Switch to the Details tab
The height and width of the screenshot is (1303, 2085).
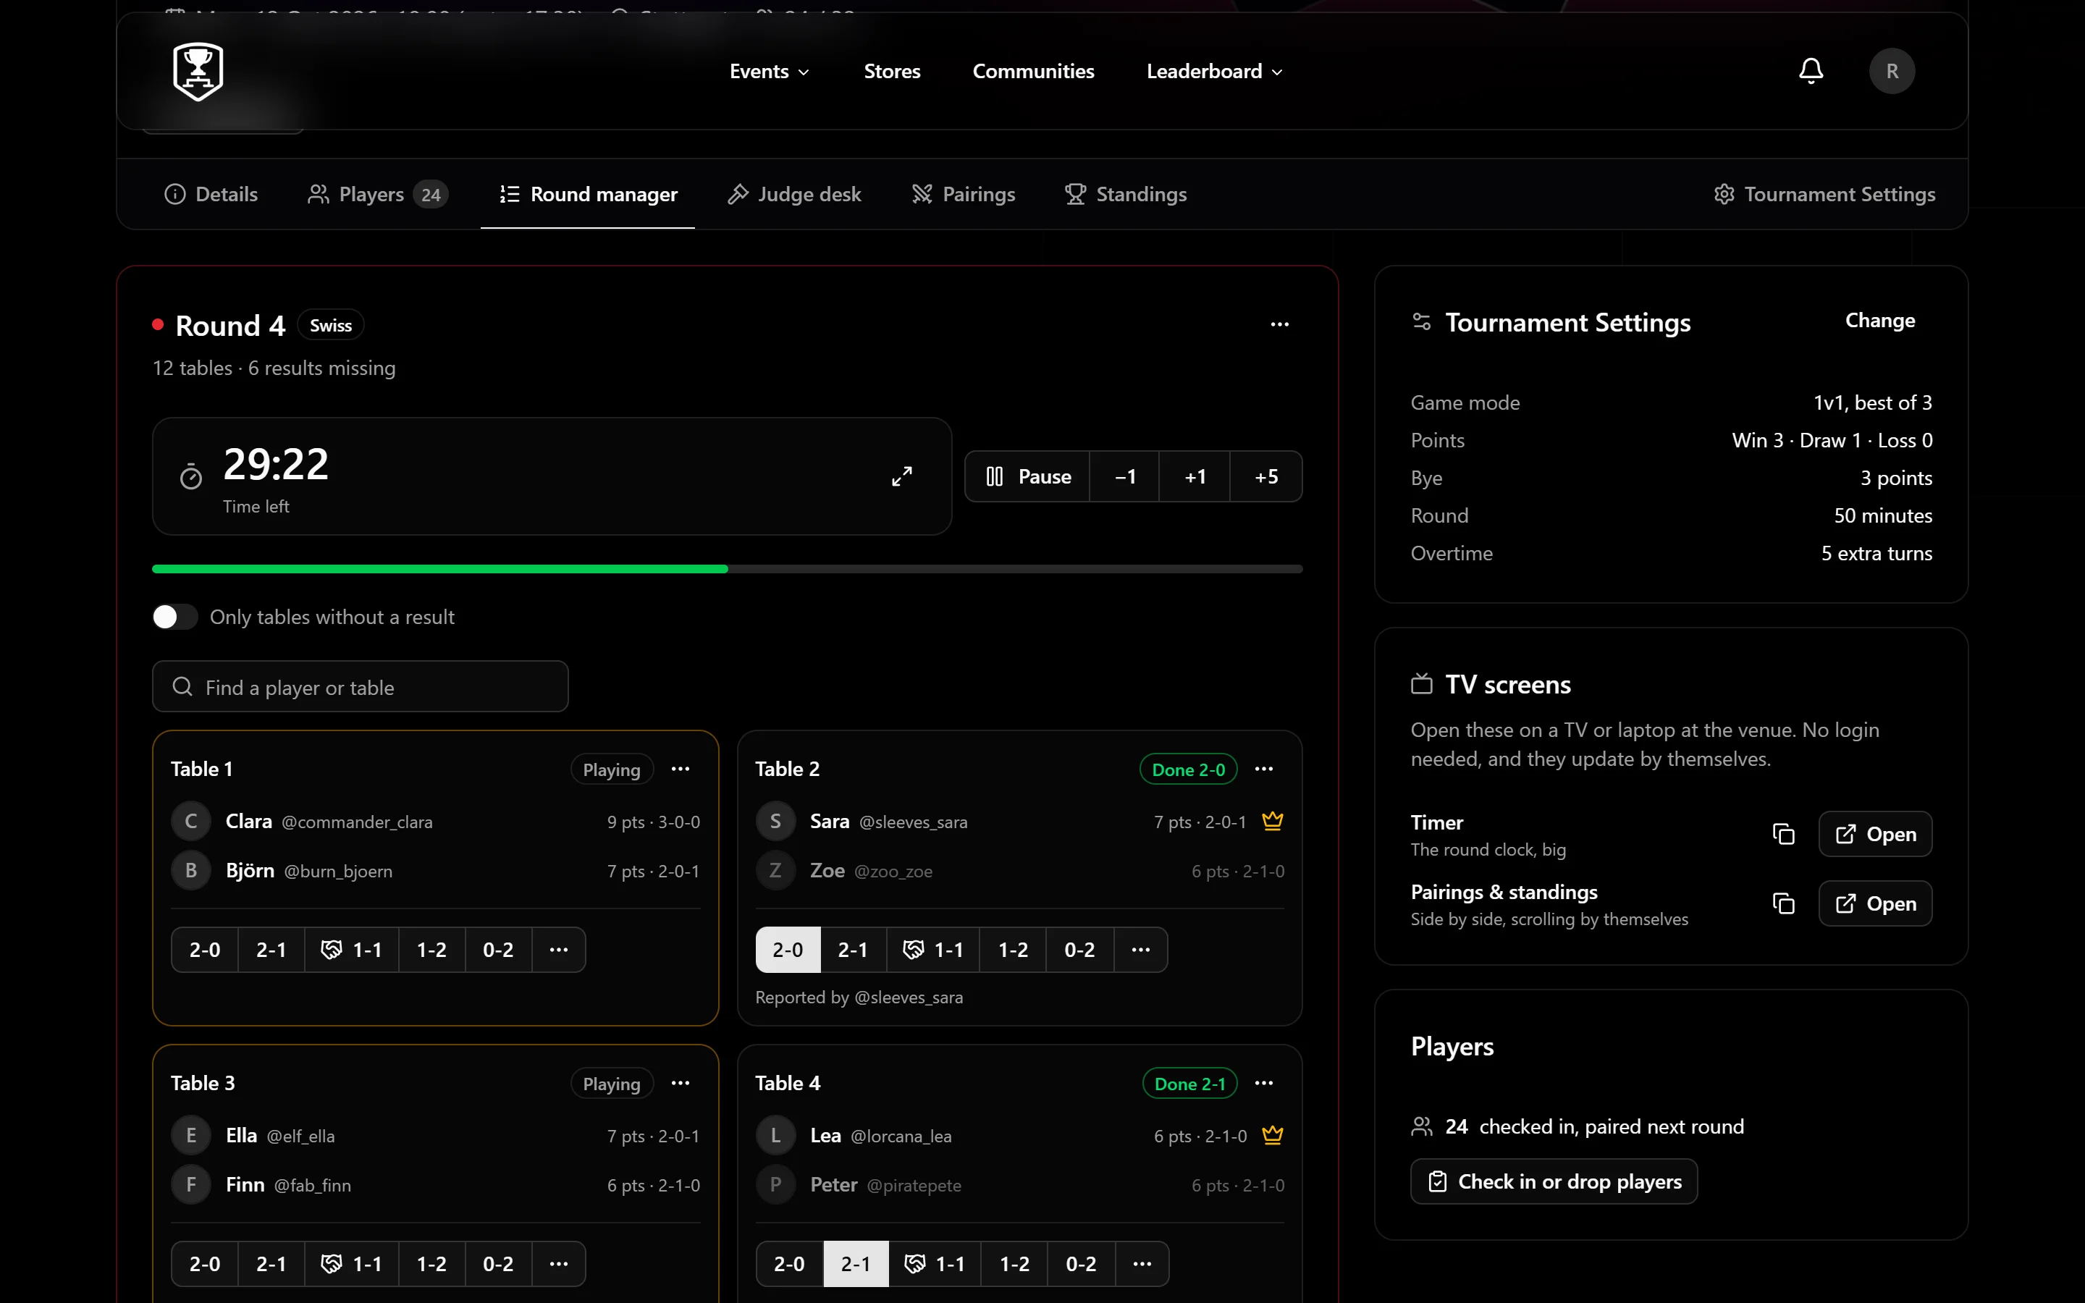211,195
